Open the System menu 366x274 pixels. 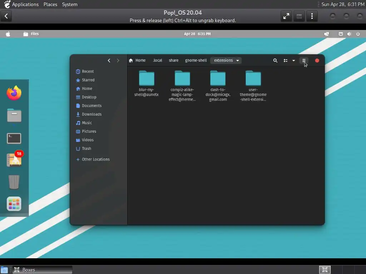(x=70, y=4)
